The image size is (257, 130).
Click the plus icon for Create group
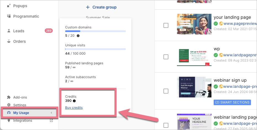coord(88,7)
